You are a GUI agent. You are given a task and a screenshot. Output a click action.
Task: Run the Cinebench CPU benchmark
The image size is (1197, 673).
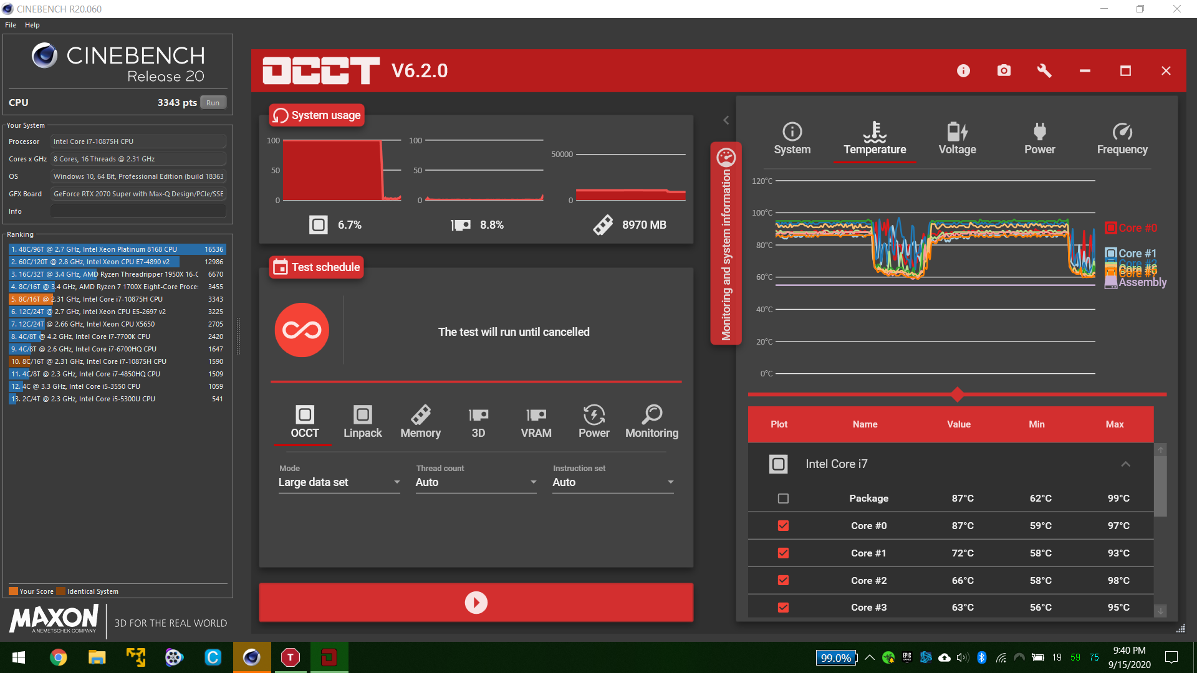213,103
